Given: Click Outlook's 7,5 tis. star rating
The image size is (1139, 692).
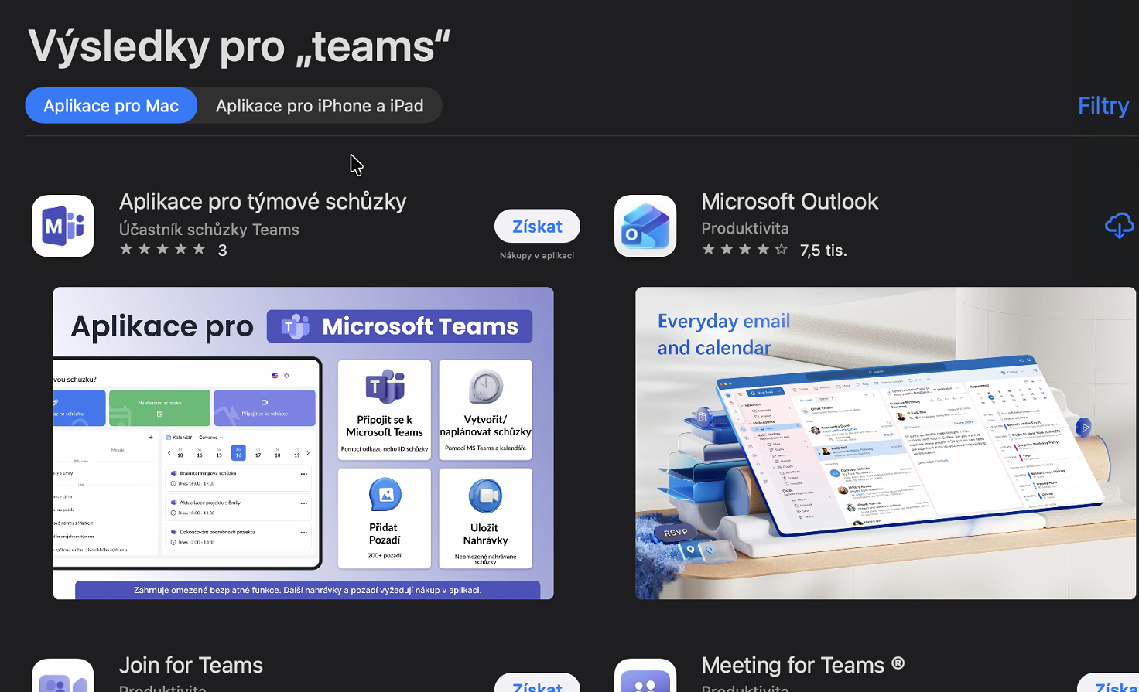Looking at the screenshot, I should 775,250.
